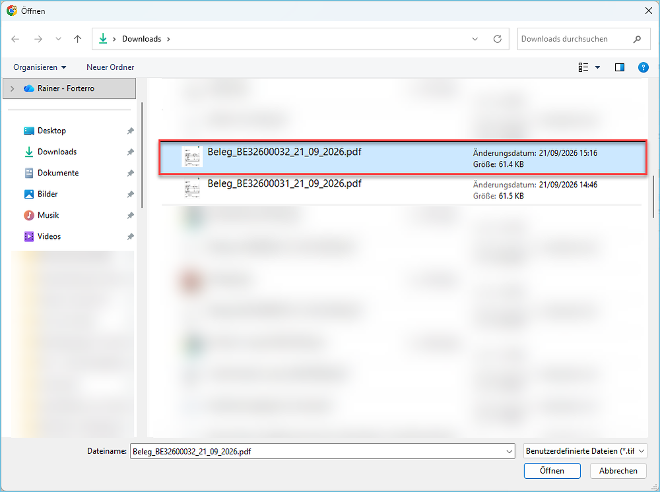
Task: Click pin icon next to Musik
Action: click(131, 216)
